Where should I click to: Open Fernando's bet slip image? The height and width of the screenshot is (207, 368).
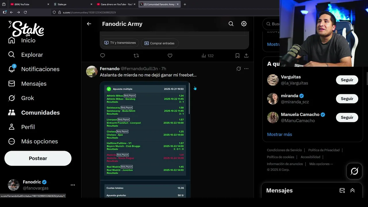[145, 139]
